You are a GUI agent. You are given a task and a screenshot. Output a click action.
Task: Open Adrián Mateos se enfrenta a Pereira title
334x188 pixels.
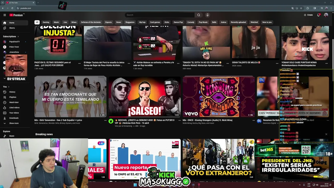pos(154,64)
